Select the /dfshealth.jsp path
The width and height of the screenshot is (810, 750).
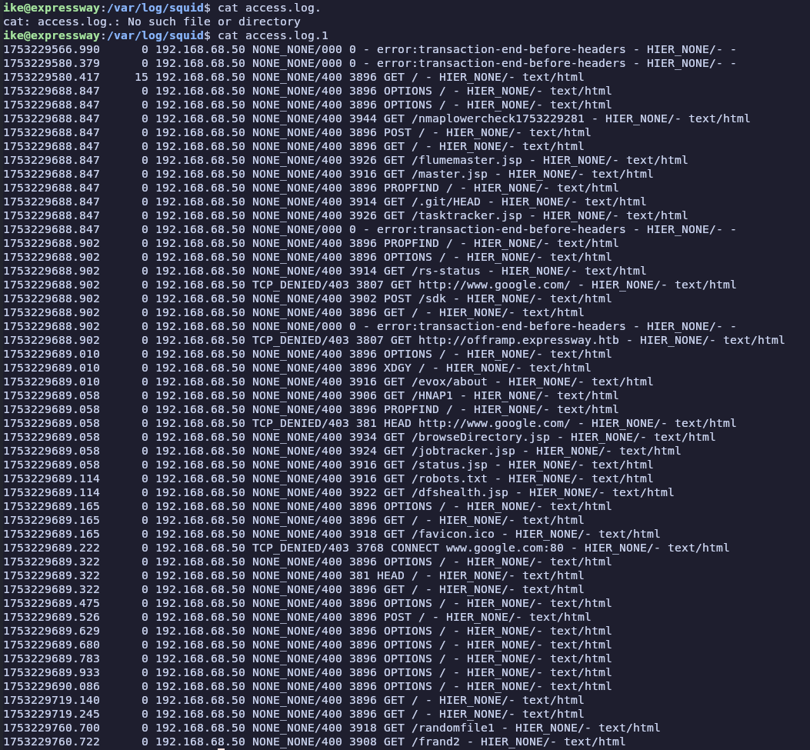(460, 493)
